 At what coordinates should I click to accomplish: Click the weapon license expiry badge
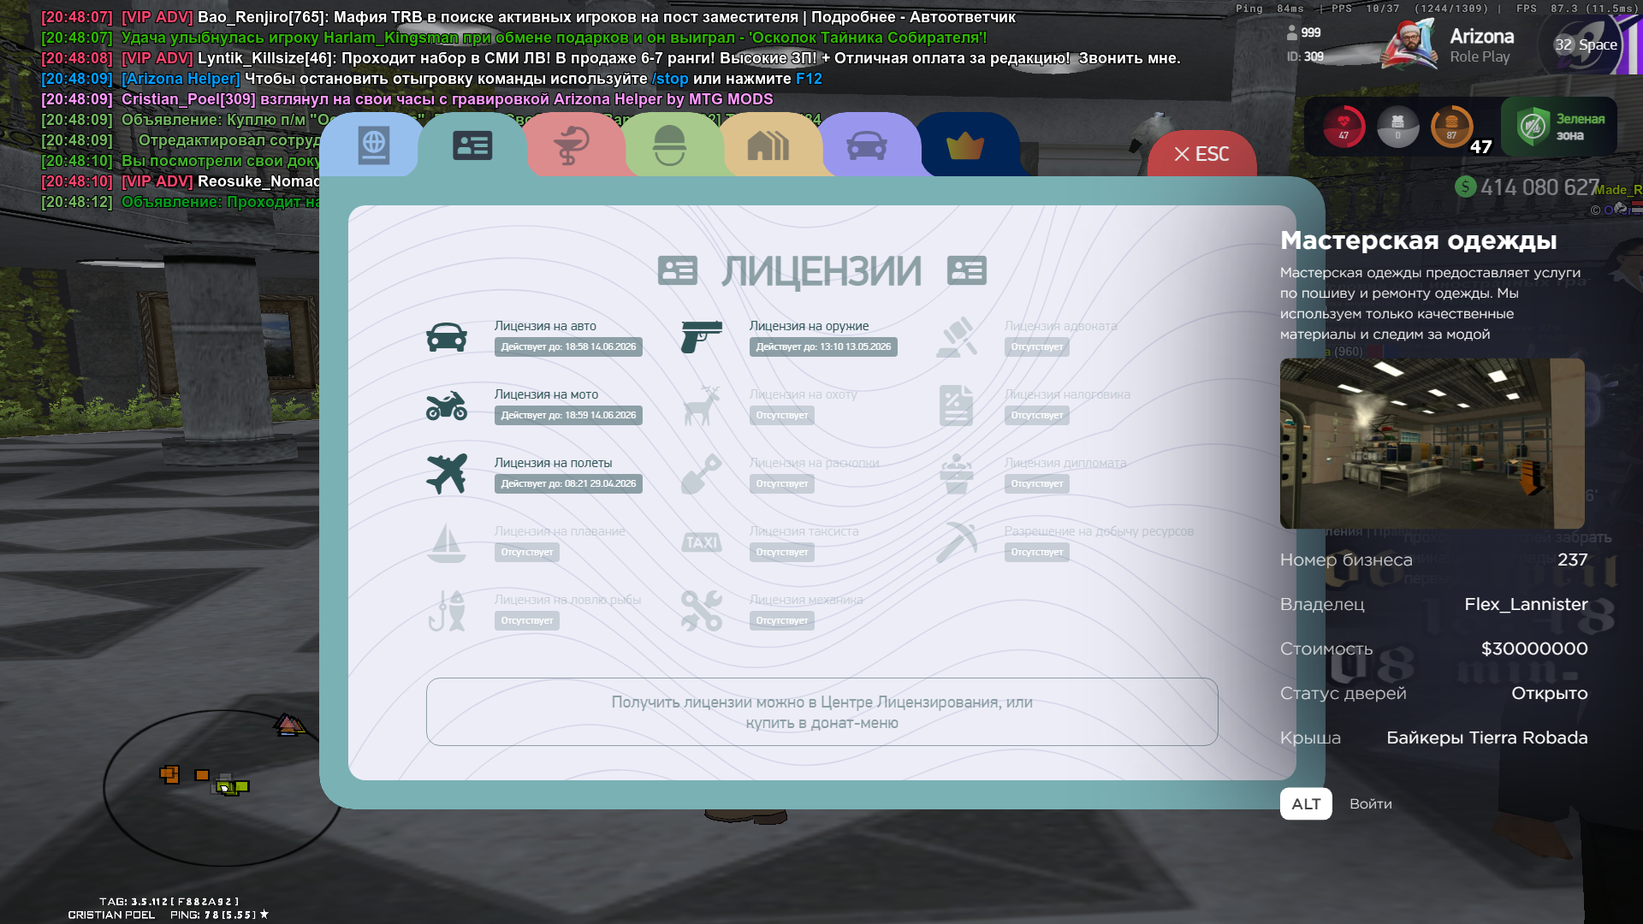(x=823, y=347)
